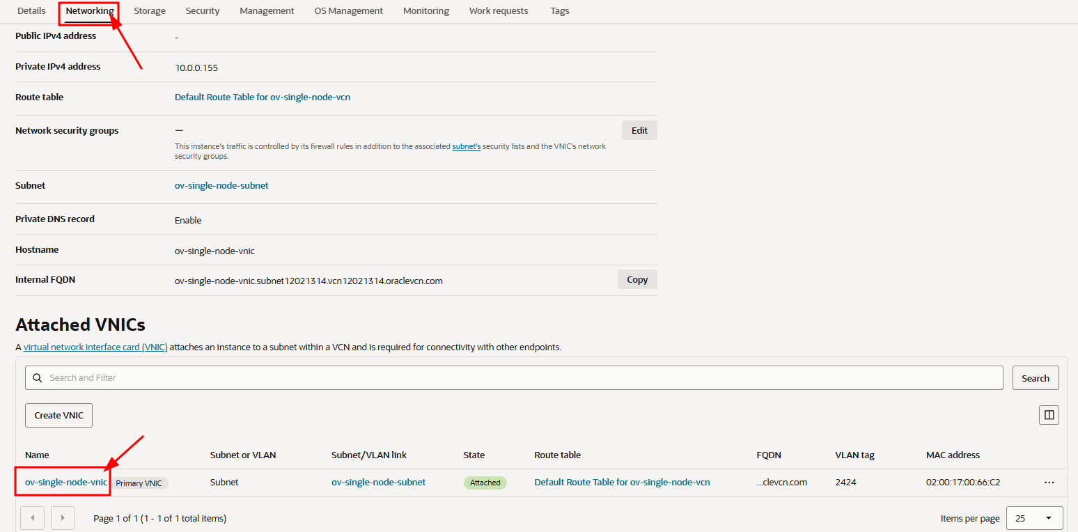Go to previous page arrow

(x=32, y=518)
